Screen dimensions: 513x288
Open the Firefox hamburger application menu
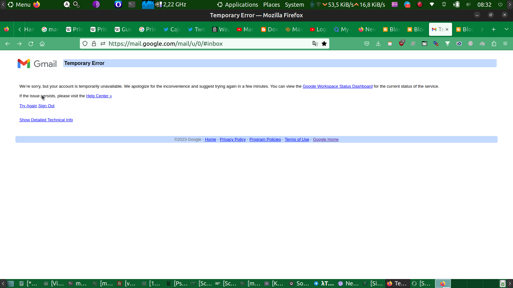505,44
